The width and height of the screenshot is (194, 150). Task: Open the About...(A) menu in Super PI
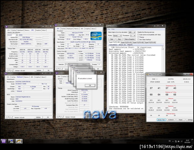coord(122,45)
